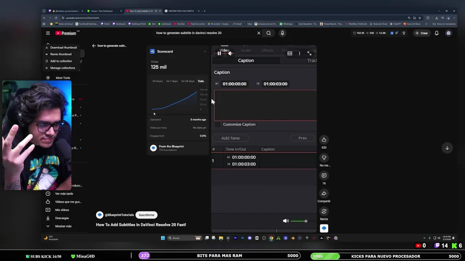Choose Download thumbnail menu entry

(61, 47)
